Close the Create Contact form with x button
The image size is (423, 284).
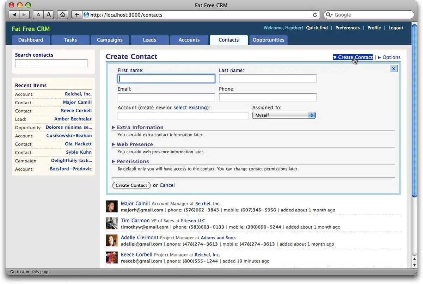point(394,68)
